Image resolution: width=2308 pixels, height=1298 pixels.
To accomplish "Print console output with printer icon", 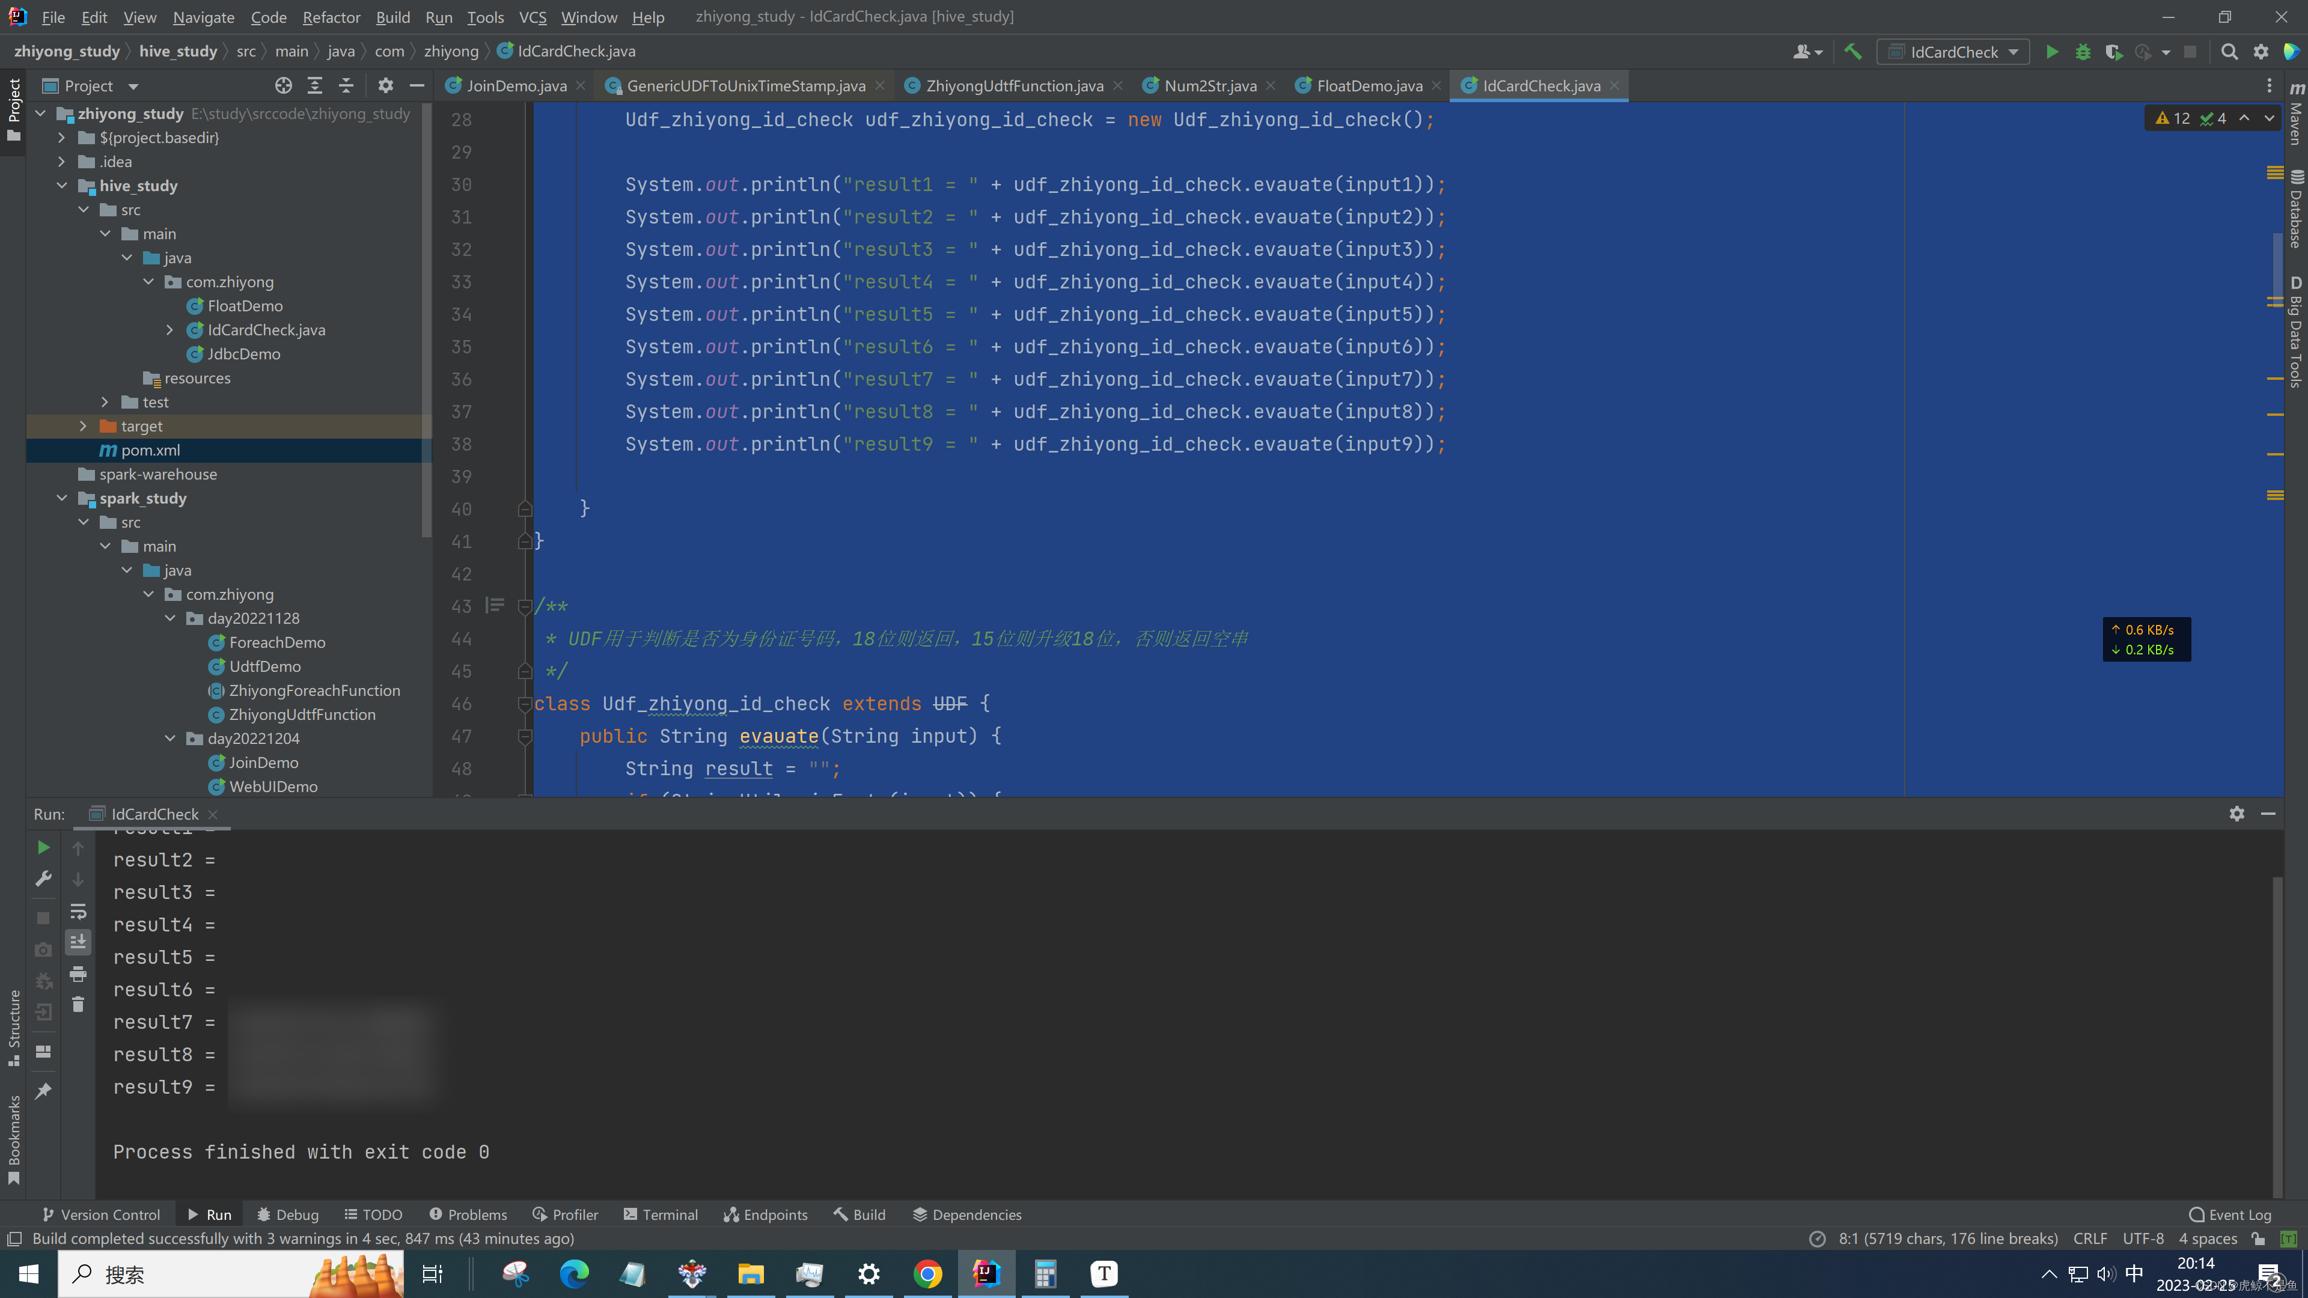I will pos(78,974).
